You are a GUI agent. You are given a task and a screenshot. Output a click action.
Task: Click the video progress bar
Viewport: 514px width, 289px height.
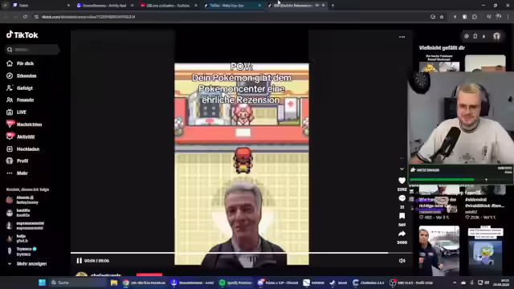(241, 253)
